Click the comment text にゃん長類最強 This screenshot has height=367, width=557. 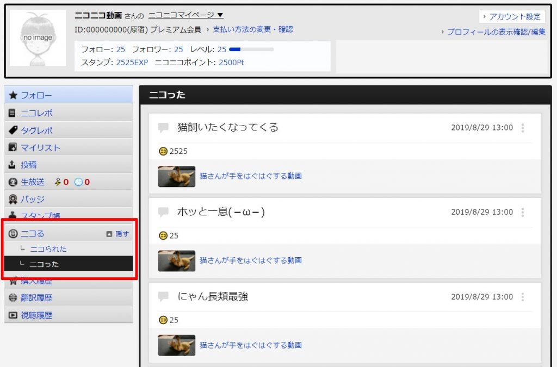[x=213, y=296]
